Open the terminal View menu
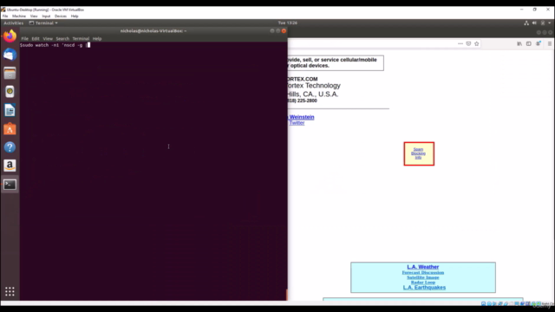The image size is (555, 312). pos(48,38)
